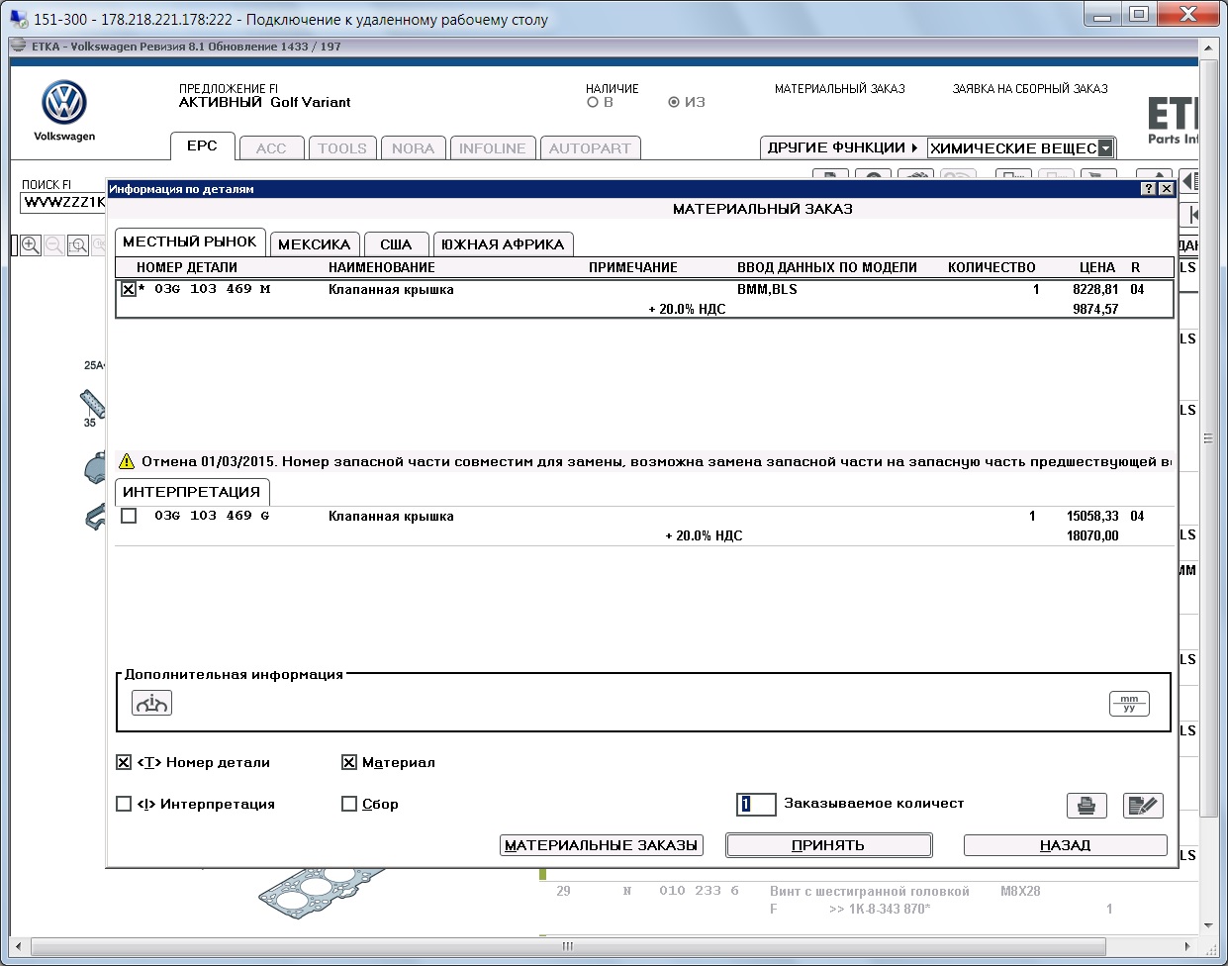The image size is (1228, 966).
Task: Toggle the Материал checkbox
Action: point(349,762)
